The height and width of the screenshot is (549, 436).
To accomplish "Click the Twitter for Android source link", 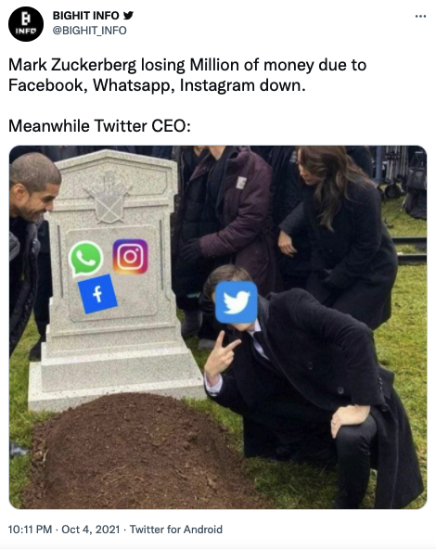I will [176, 529].
